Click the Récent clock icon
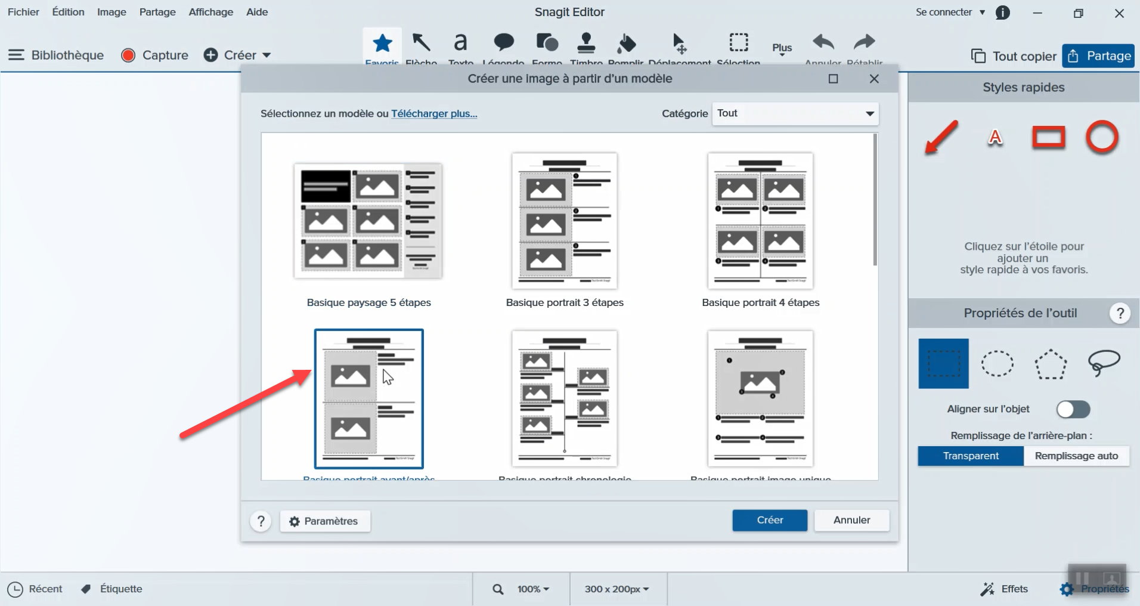Viewport: 1140px width, 606px height. [x=15, y=589]
